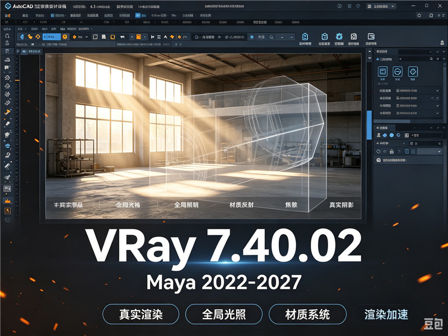Image resolution: width=448 pixels, height=336 pixels.
Task: Toggle rightmost checkmark in second property row
Action: point(437,98)
